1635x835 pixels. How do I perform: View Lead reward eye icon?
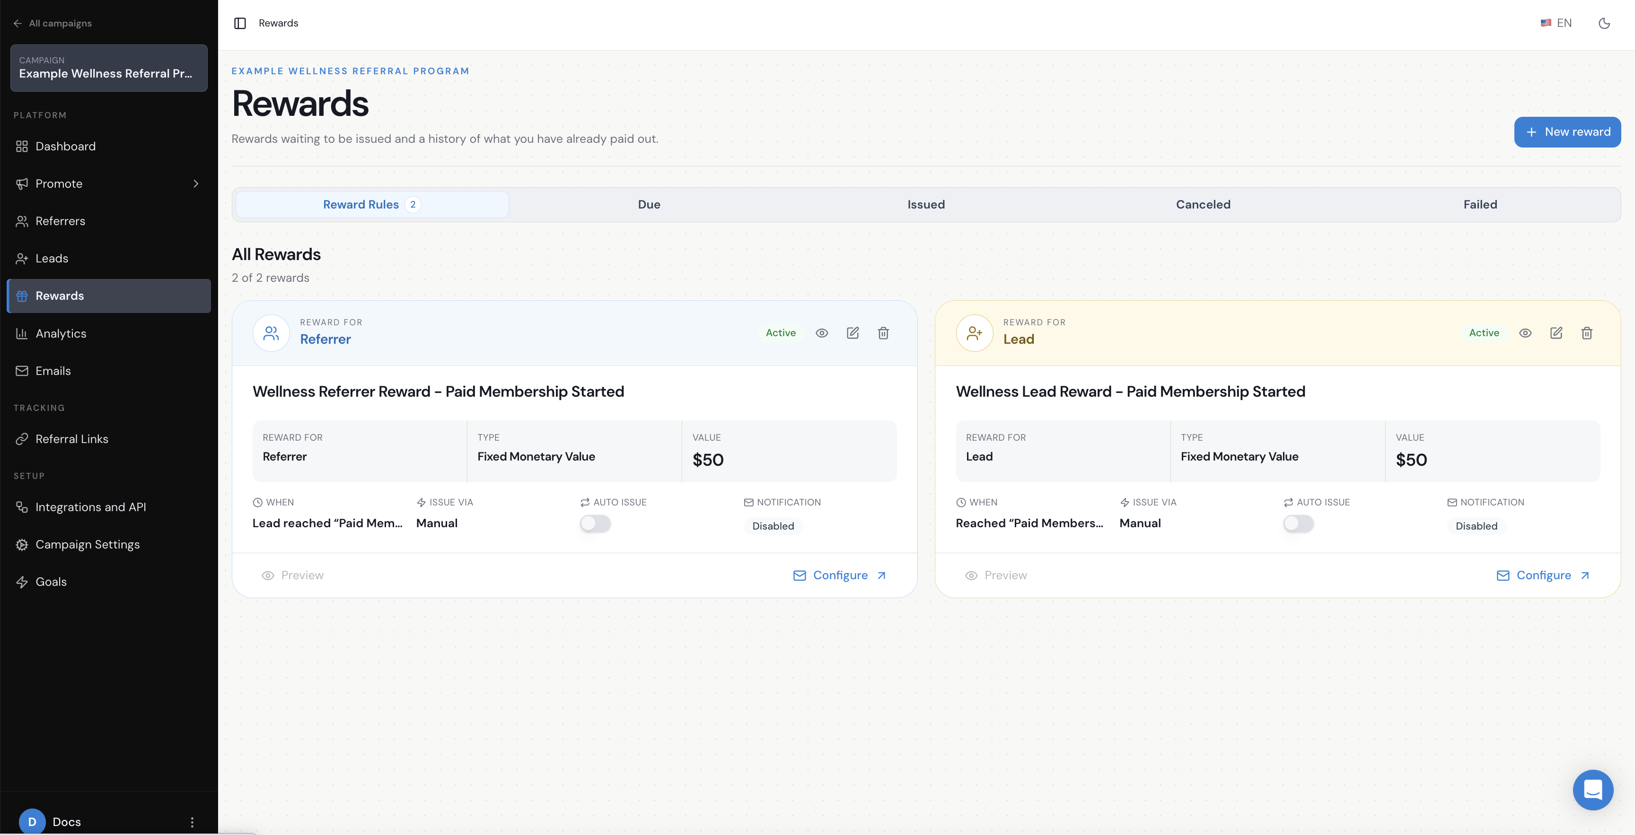(x=1525, y=333)
